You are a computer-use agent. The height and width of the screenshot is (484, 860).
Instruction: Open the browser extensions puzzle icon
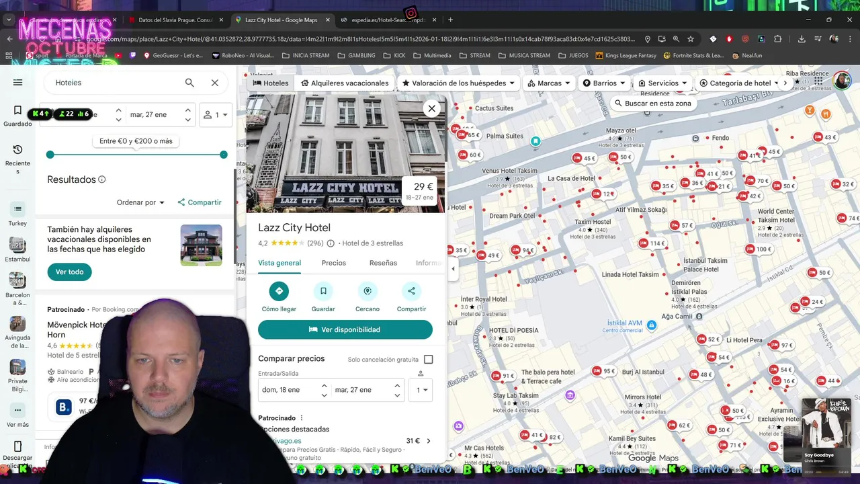click(778, 39)
